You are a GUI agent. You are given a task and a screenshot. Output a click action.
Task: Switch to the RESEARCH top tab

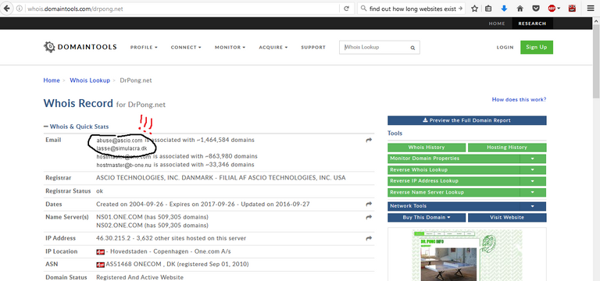pos(532,23)
